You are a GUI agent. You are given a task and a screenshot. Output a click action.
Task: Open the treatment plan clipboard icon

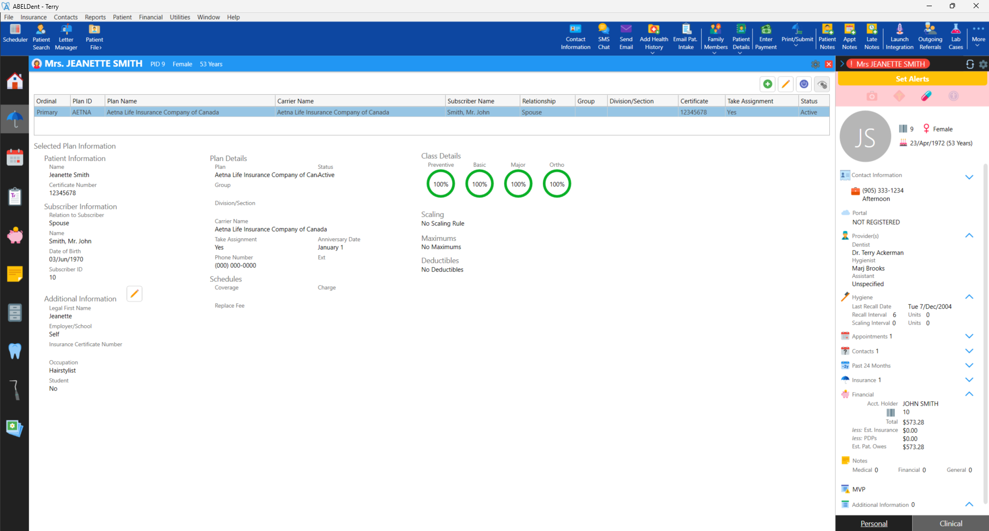tap(15, 196)
